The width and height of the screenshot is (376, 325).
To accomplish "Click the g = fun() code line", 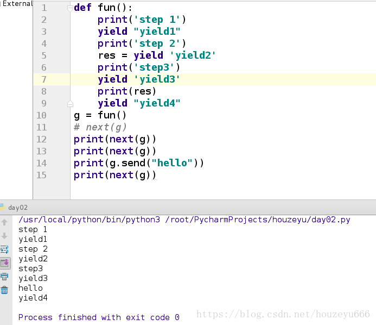I will (100, 115).
